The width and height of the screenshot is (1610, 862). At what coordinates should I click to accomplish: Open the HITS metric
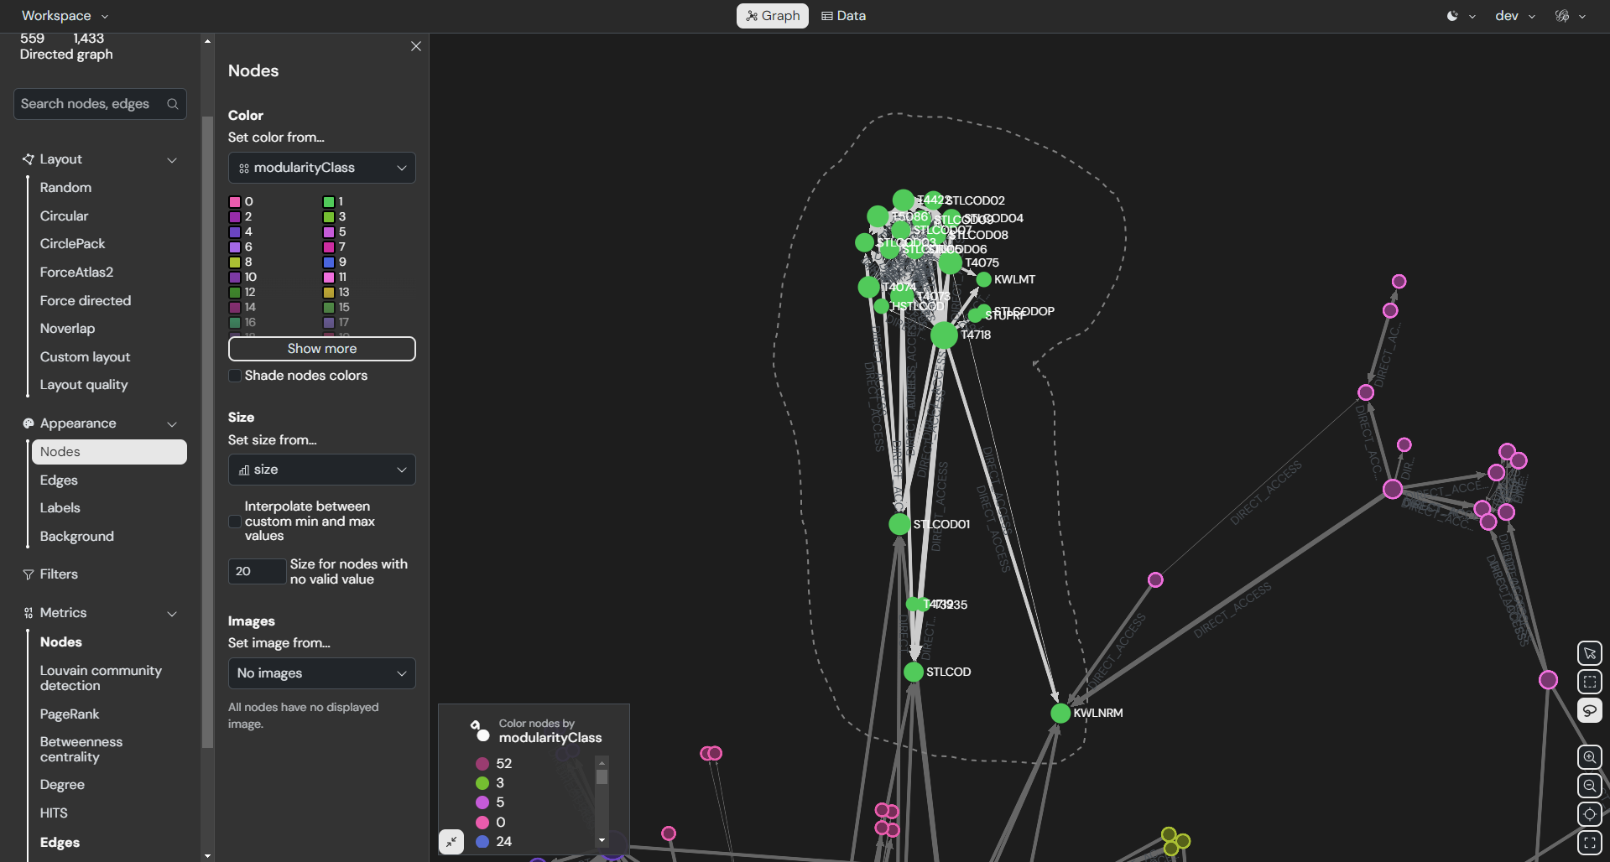54,813
